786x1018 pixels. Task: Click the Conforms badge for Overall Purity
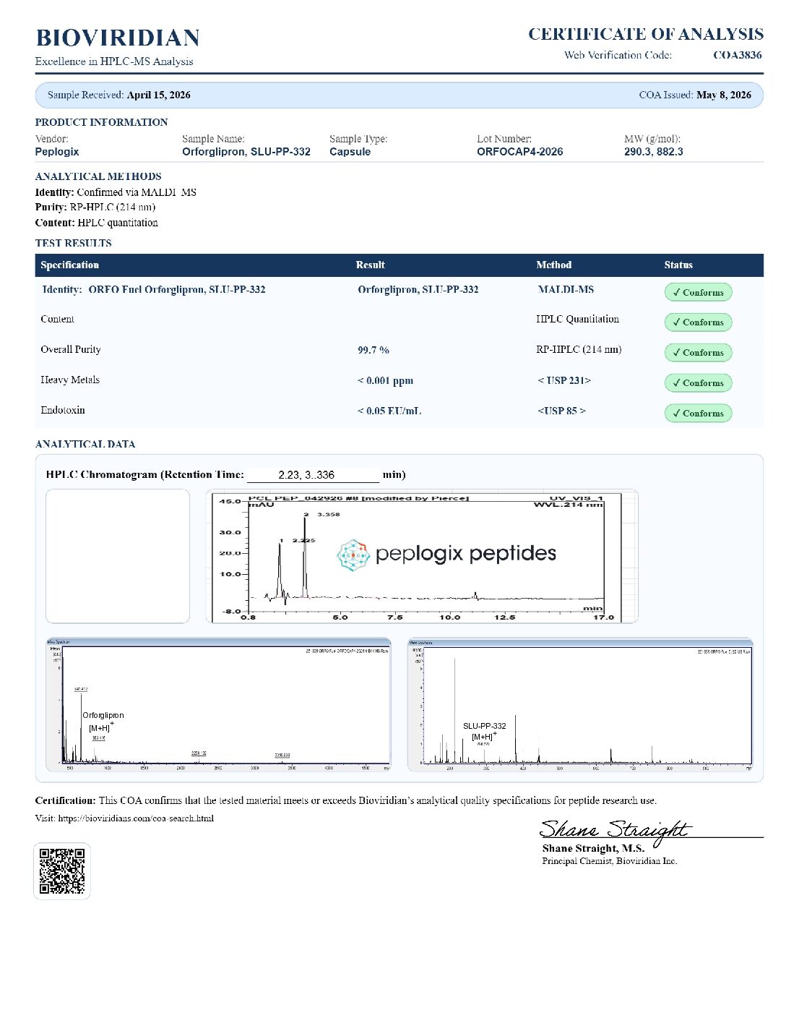(x=698, y=353)
